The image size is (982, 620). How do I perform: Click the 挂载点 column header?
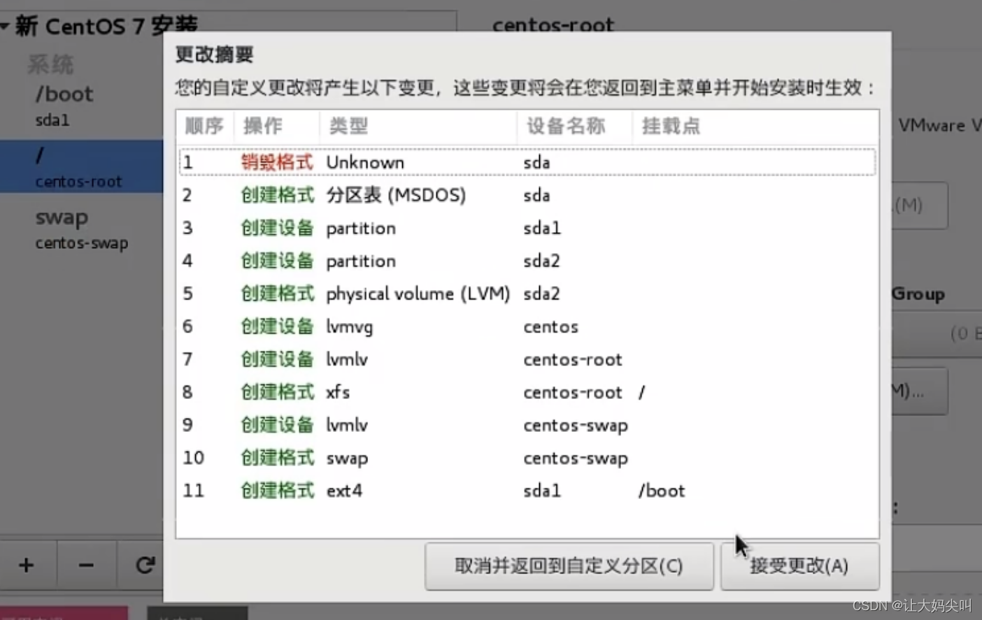click(755, 126)
